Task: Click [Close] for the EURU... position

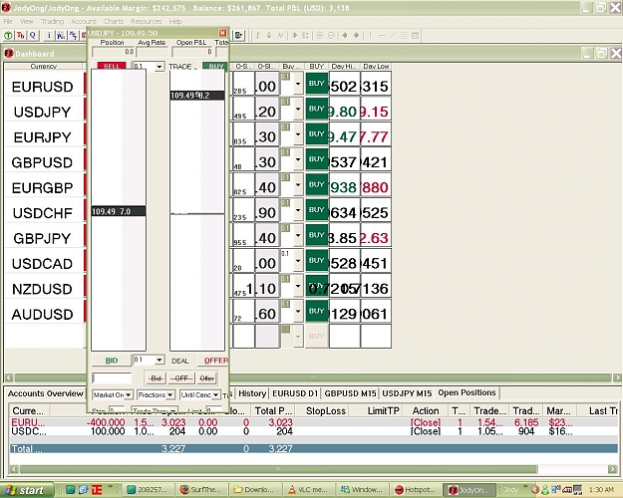Action: pos(425,422)
